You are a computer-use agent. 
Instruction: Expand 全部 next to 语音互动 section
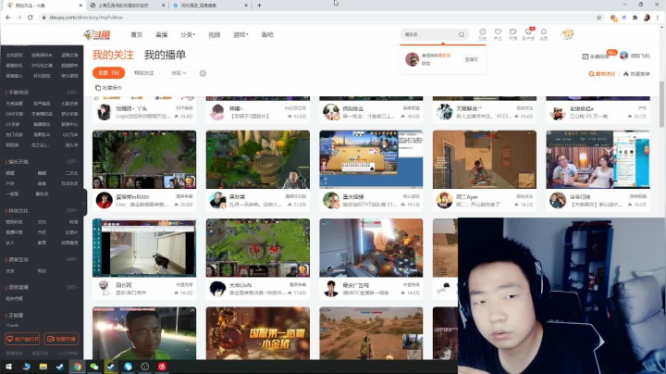(x=71, y=259)
